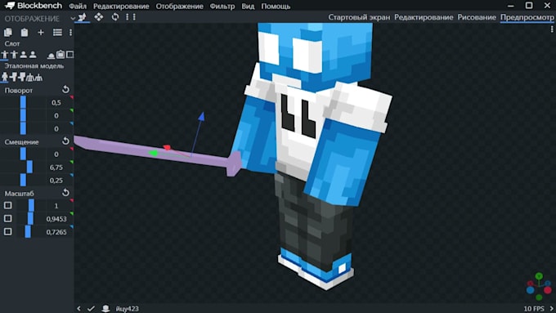
Task: Choose the first reference model figure
Action: (x=5, y=77)
